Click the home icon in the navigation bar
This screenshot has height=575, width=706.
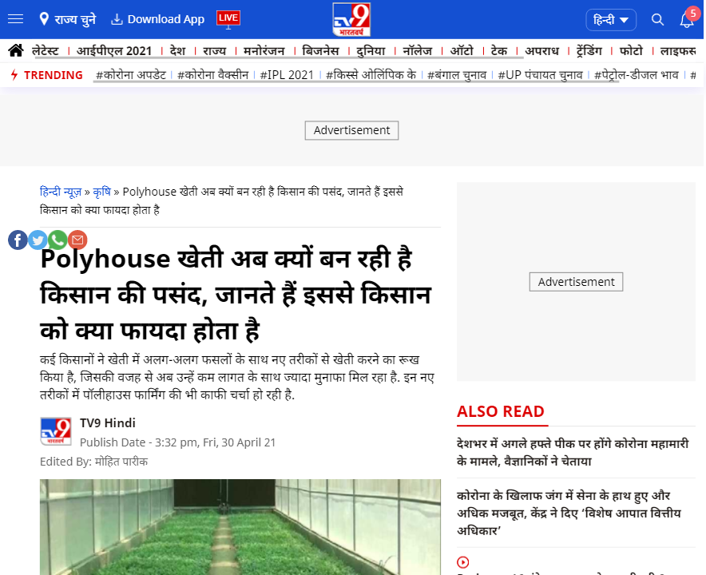16,50
